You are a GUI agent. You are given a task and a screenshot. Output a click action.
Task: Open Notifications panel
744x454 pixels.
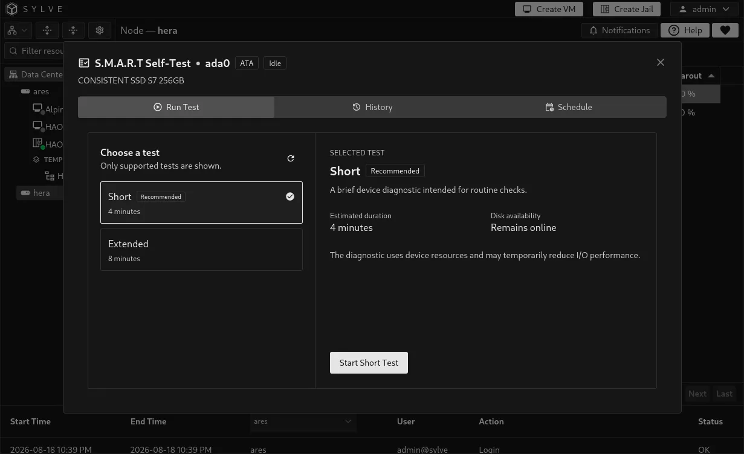pyautogui.click(x=619, y=30)
